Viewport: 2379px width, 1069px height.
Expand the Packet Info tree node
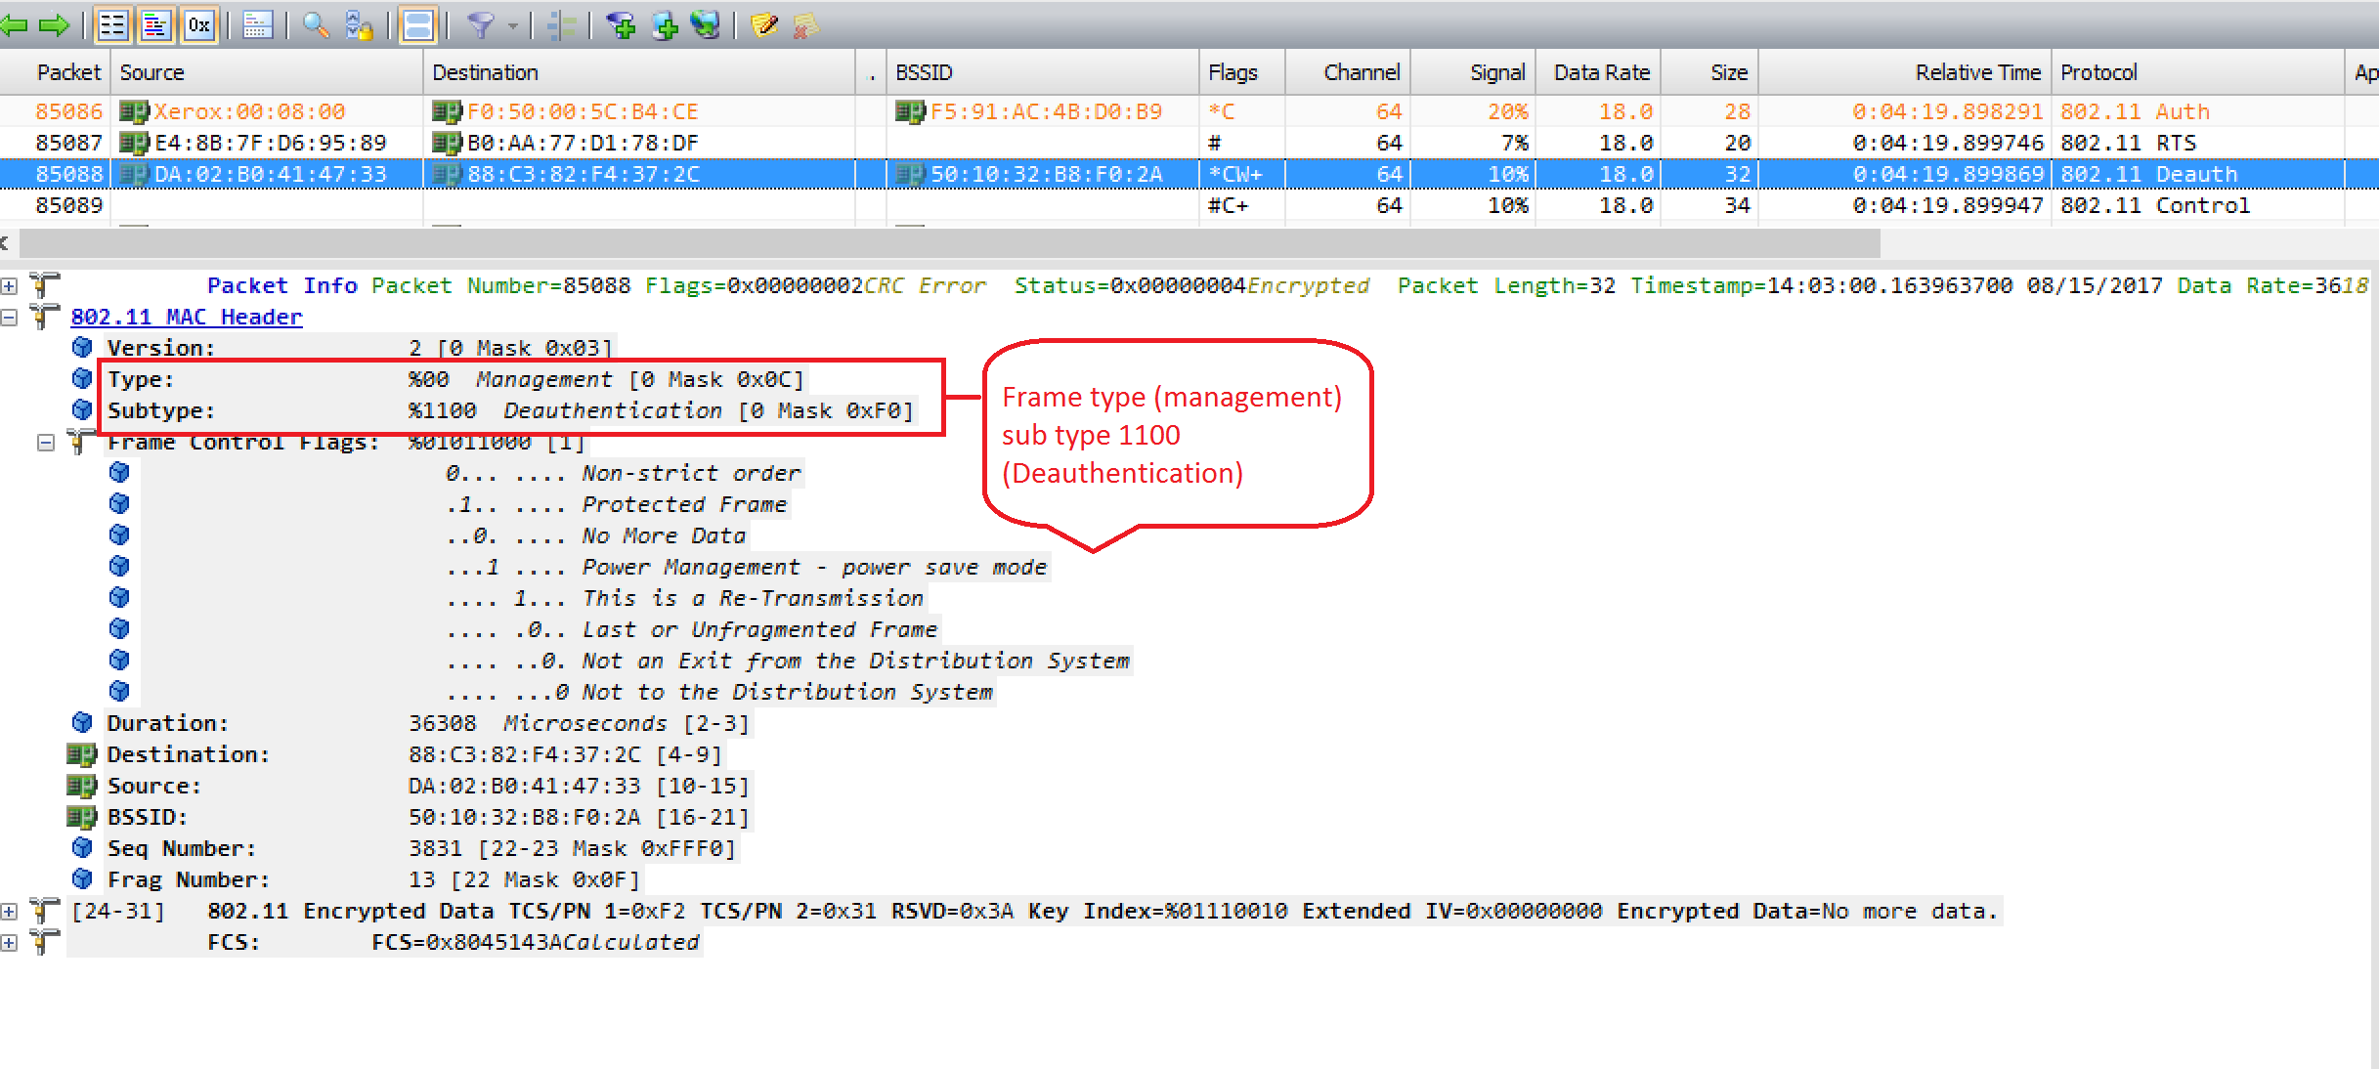click(x=8, y=286)
